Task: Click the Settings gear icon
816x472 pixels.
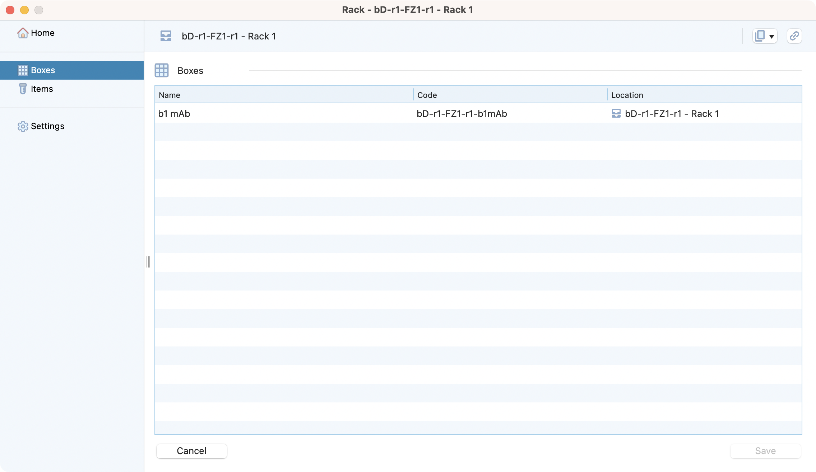Action: [x=23, y=126]
